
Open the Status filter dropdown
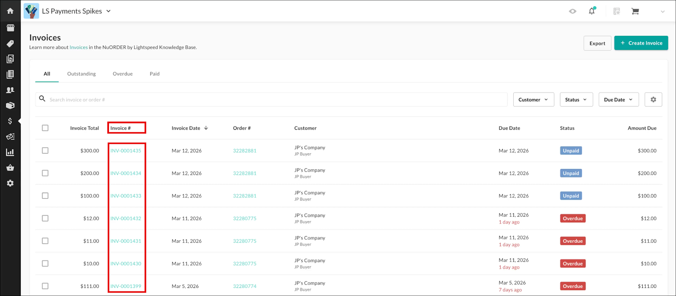point(576,100)
